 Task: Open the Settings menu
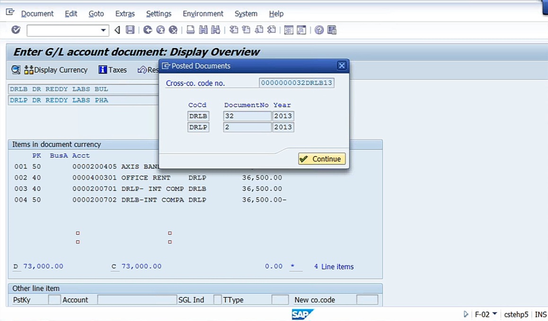tap(159, 14)
